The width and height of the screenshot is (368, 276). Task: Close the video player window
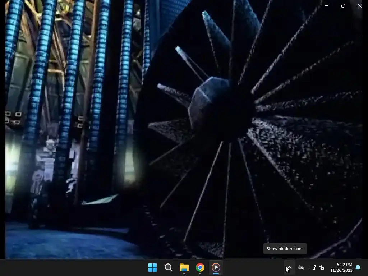click(x=359, y=6)
